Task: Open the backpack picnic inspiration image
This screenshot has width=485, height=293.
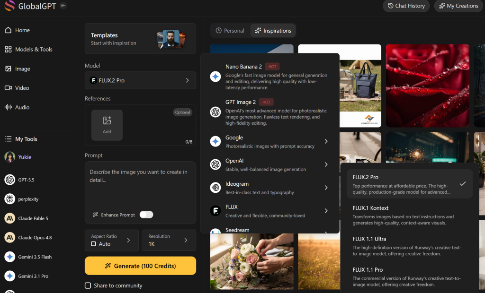Action: (x=360, y=86)
